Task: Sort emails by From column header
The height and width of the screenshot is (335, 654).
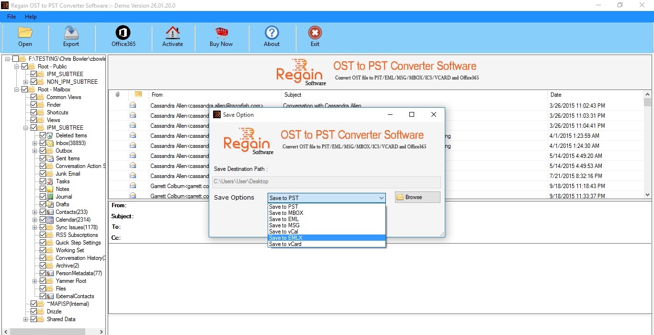Action: pos(215,95)
